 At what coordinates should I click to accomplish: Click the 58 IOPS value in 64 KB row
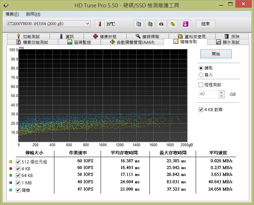pos(85,174)
